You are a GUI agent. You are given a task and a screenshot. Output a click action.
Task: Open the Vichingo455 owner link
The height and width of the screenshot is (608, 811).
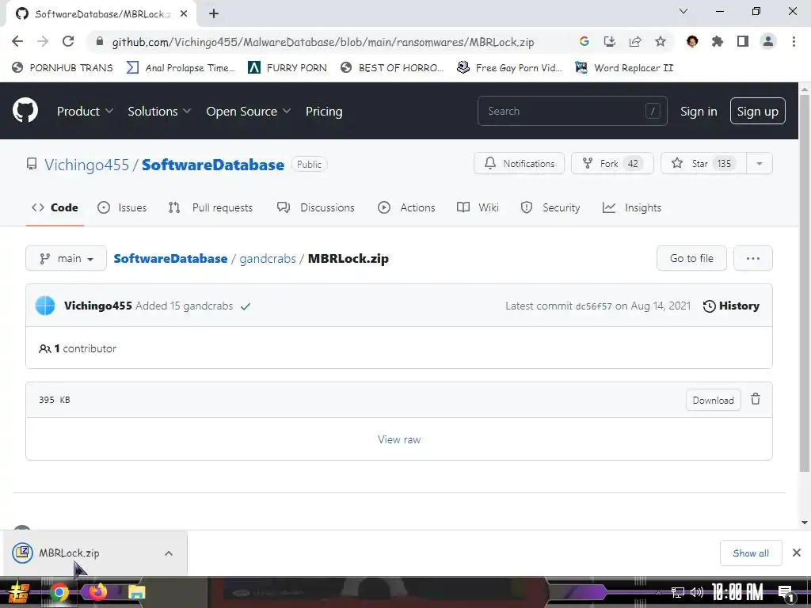[x=86, y=165]
